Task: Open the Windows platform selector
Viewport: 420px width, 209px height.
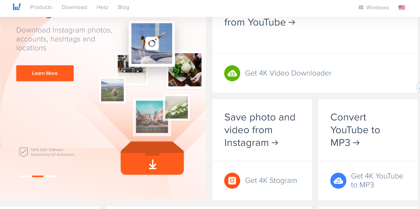Action: coord(374,7)
